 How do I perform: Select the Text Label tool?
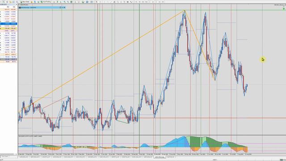[x=124, y=2]
